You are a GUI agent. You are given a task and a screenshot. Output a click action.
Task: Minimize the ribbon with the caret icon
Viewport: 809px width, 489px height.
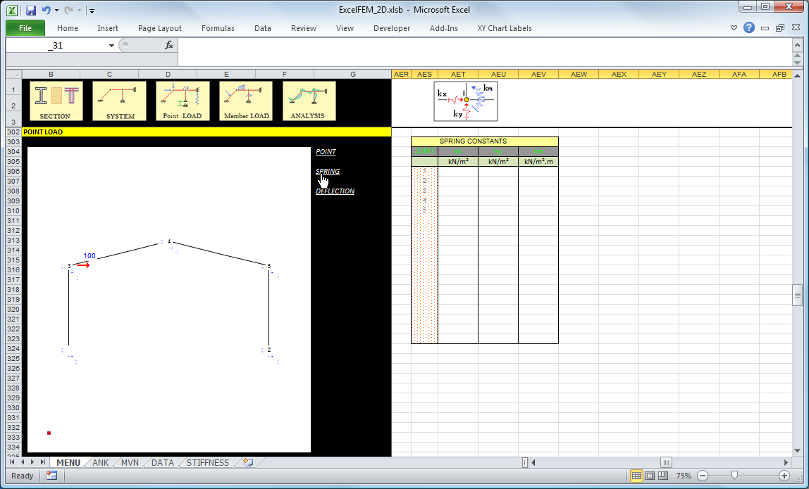click(x=734, y=28)
